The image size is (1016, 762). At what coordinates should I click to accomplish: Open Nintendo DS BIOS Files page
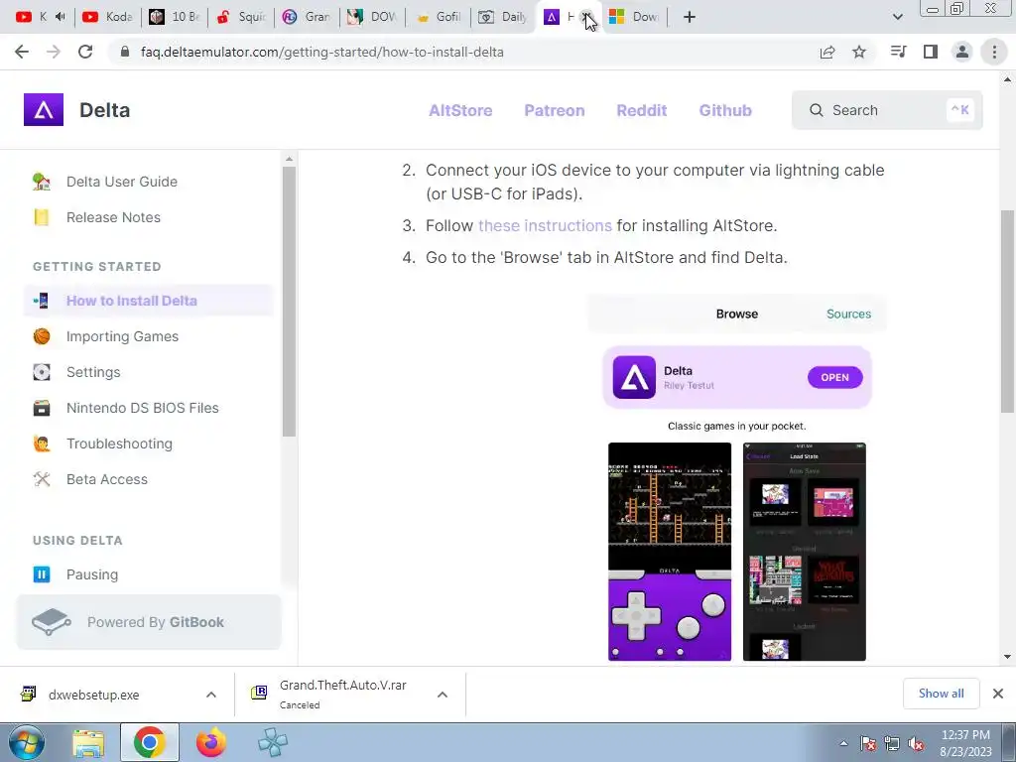[143, 408]
